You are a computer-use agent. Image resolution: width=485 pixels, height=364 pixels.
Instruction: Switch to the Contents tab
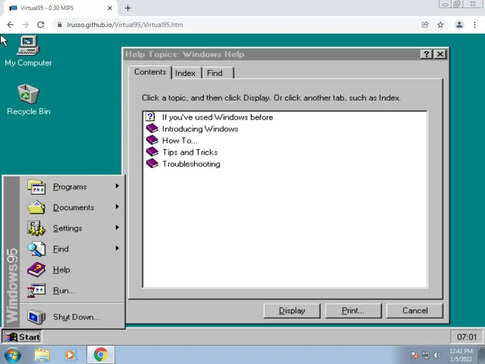(x=150, y=72)
